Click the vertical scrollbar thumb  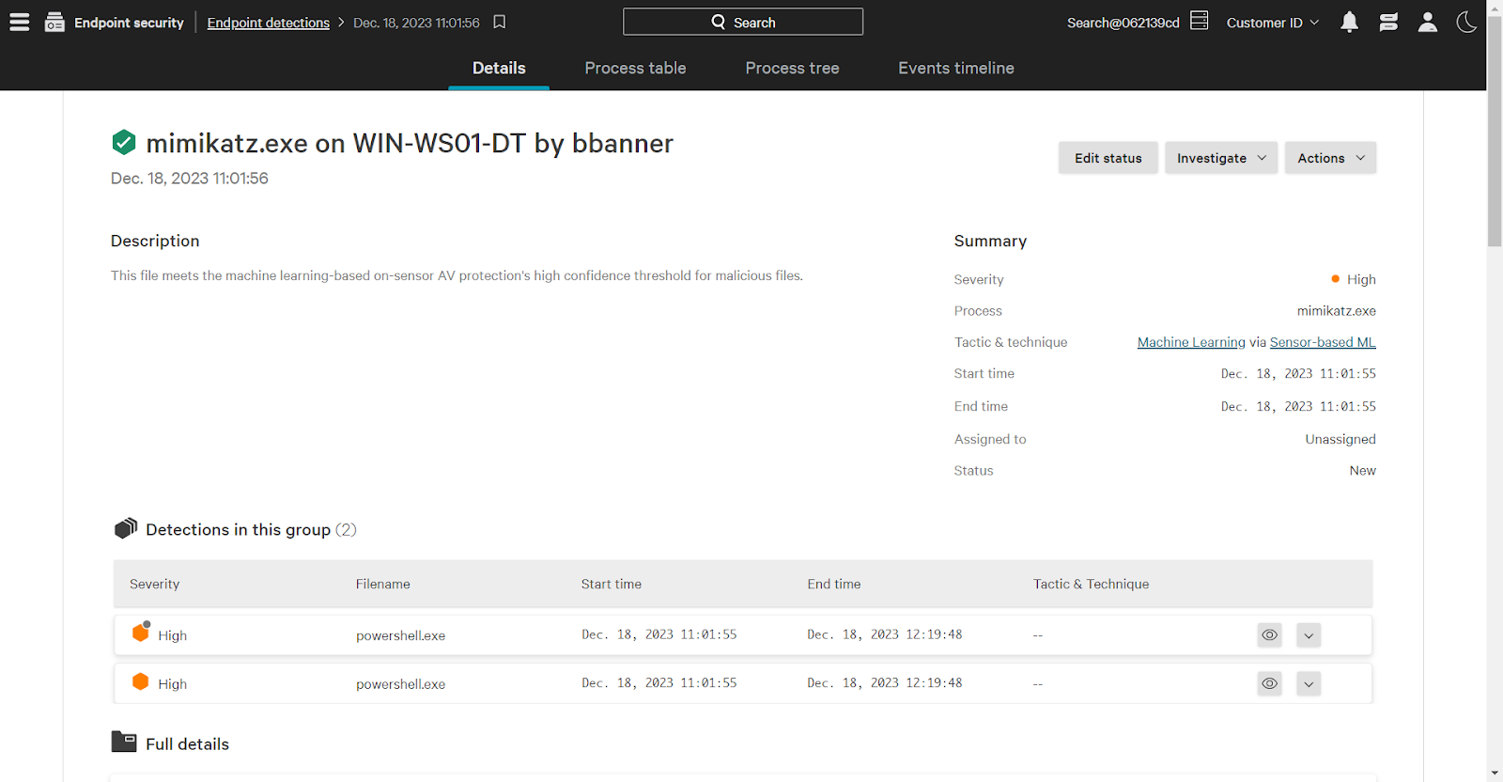1495,133
